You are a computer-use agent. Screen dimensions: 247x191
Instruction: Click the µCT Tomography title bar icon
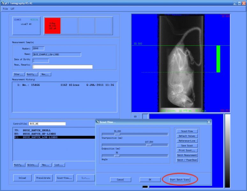pyautogui.click(x=3, y=3)
